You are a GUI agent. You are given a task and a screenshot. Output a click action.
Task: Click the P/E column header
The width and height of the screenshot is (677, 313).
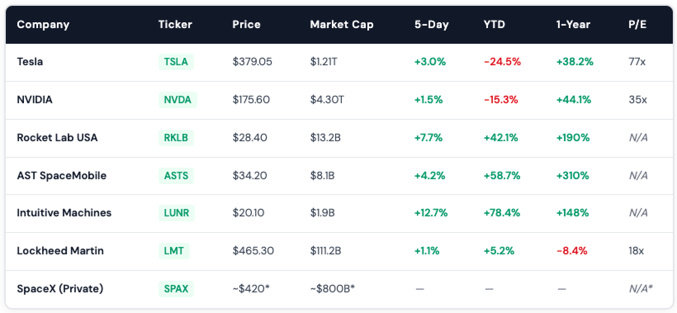click(637, 25)
